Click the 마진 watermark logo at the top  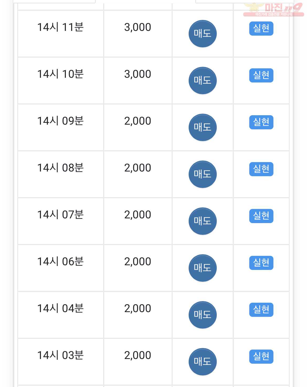click(274, 9)
